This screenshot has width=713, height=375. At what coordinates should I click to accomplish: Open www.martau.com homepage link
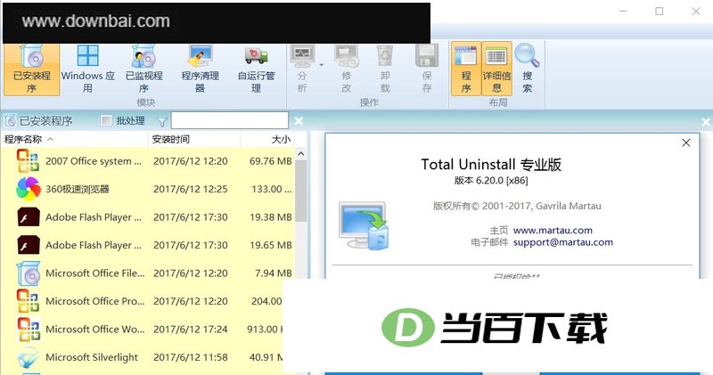[x=553, y=231]
